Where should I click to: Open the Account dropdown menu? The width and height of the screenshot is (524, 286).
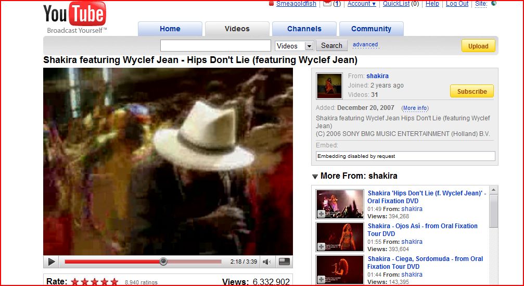click(362, 4)
